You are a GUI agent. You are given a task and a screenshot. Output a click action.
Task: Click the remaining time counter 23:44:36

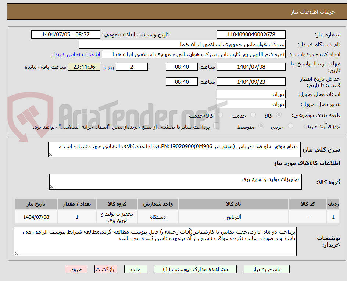84,67
